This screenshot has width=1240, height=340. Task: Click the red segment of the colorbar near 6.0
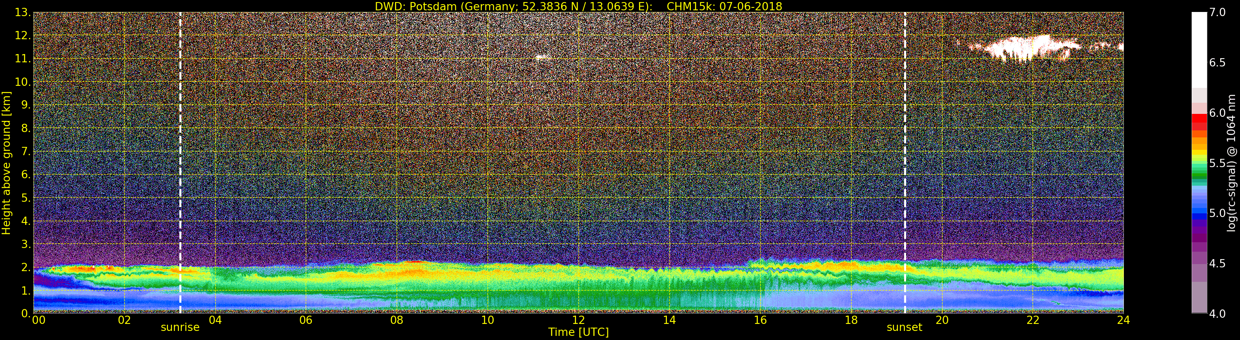1199,118
